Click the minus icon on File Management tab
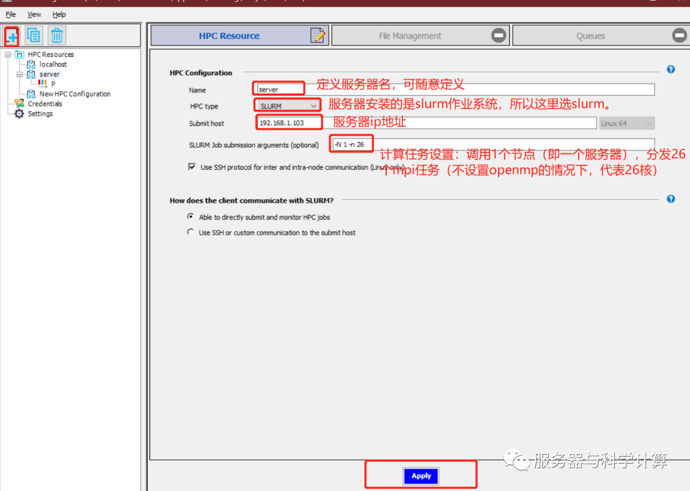The width and height of the screenshot is (690, 491). pyautogui.click(x=498, y=35)
